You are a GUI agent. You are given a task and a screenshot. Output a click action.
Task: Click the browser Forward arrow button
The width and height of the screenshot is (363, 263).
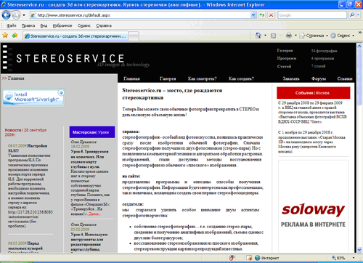(16, 15)
